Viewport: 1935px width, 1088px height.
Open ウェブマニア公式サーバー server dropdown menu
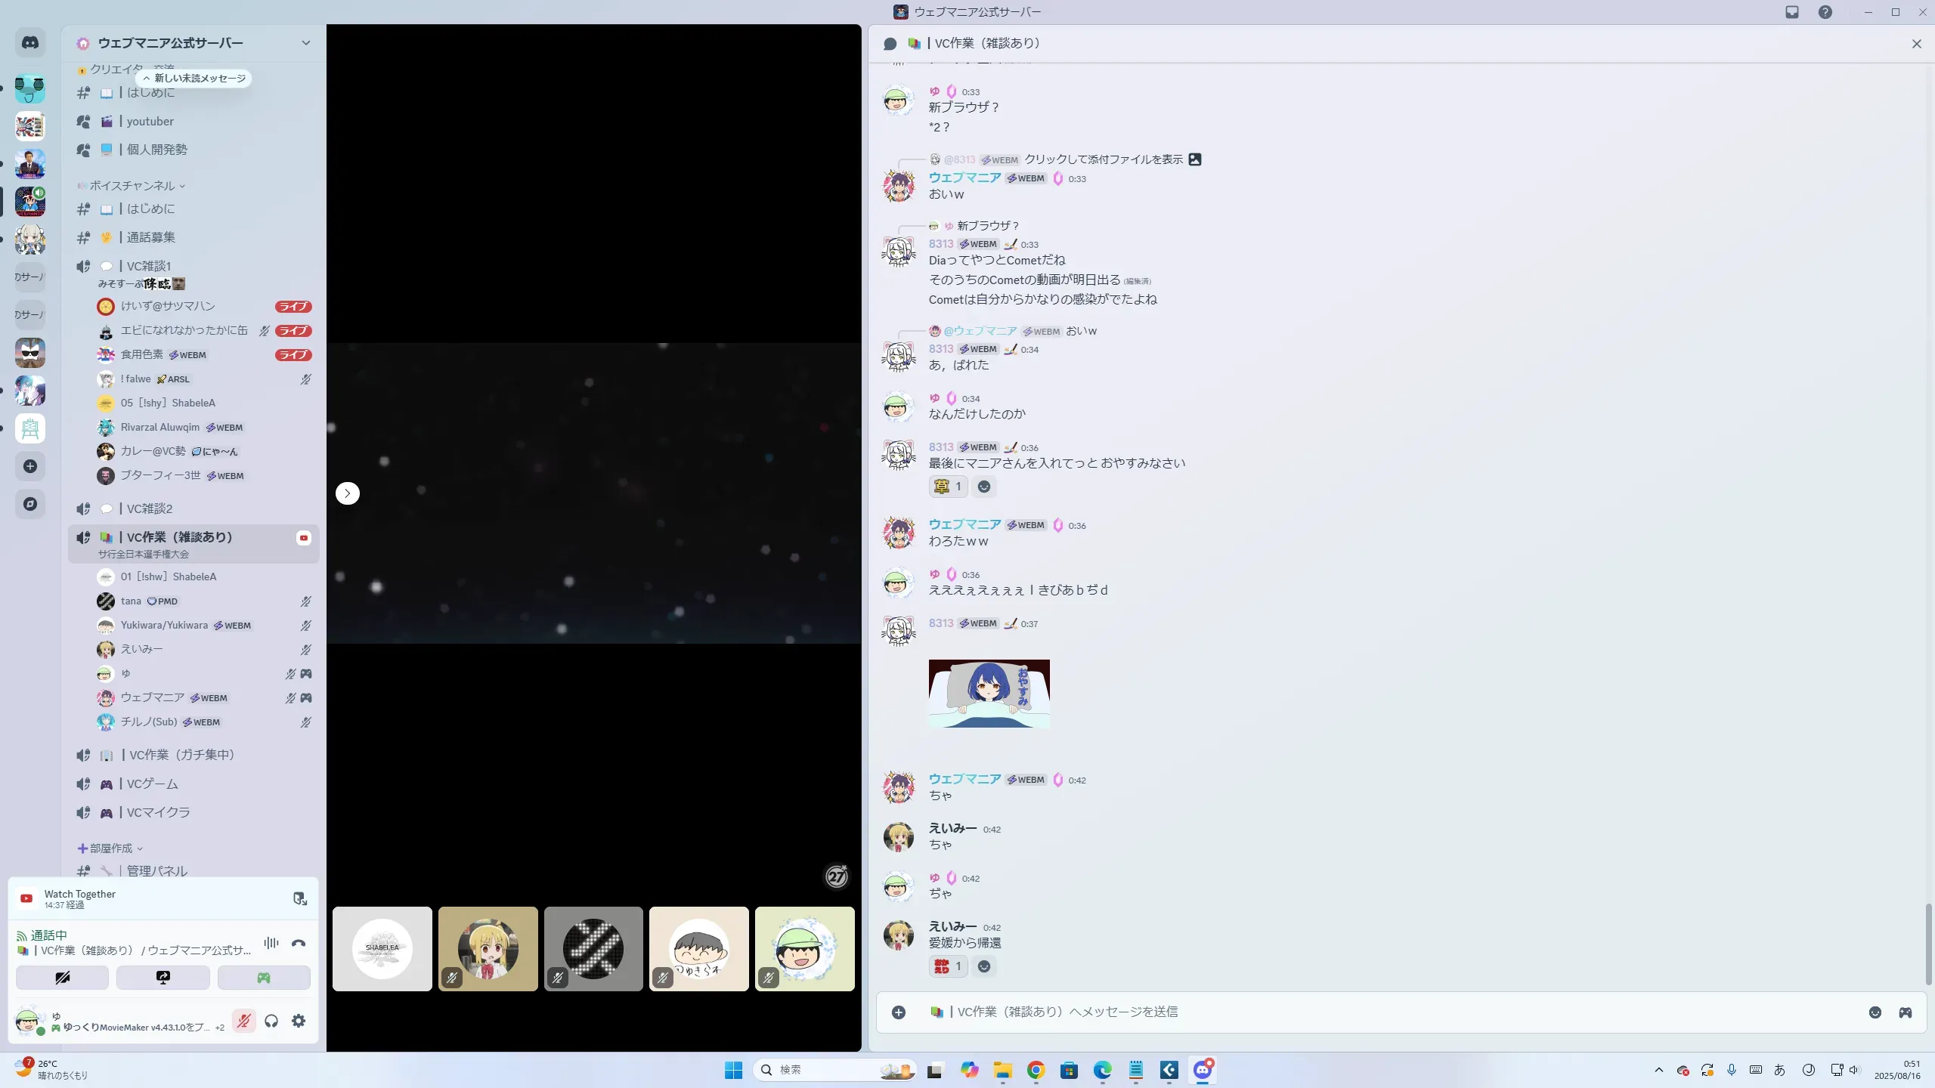[305, 43]
